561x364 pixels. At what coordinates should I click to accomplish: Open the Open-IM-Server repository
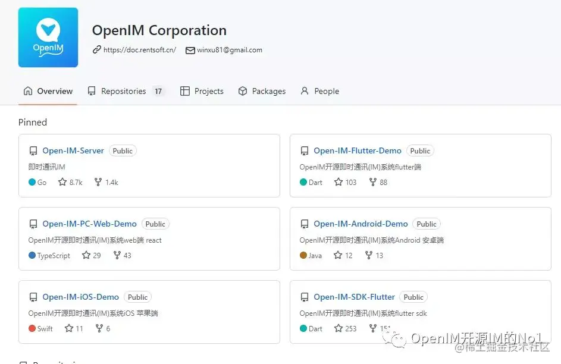coord(73,150)
